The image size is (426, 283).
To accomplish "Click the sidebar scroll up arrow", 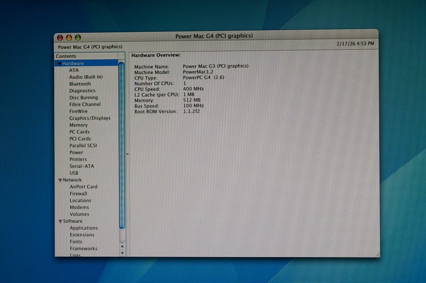I will (122, 246).
